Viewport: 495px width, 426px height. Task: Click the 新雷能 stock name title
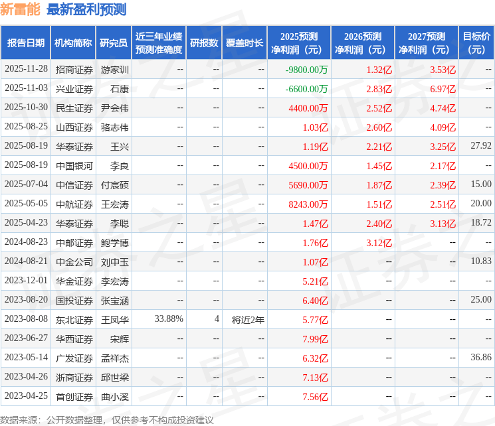(20, 9)
